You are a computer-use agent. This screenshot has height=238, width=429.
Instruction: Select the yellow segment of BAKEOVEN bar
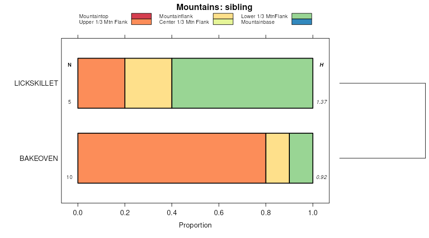[277, 158]
